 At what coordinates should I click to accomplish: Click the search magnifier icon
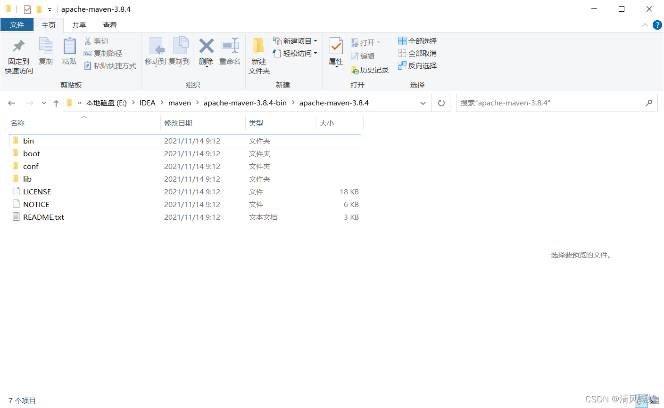[649, 103]
